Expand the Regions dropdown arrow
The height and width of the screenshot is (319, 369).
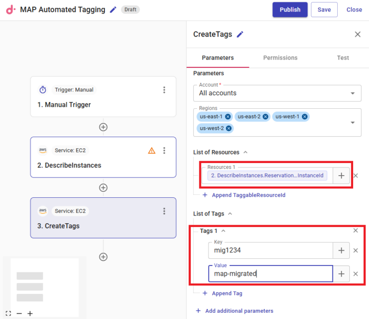tap(353, 123)
